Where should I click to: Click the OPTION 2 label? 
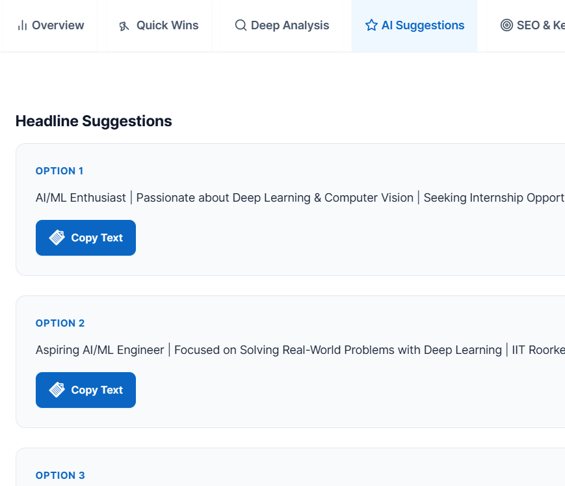click(60, 323)
